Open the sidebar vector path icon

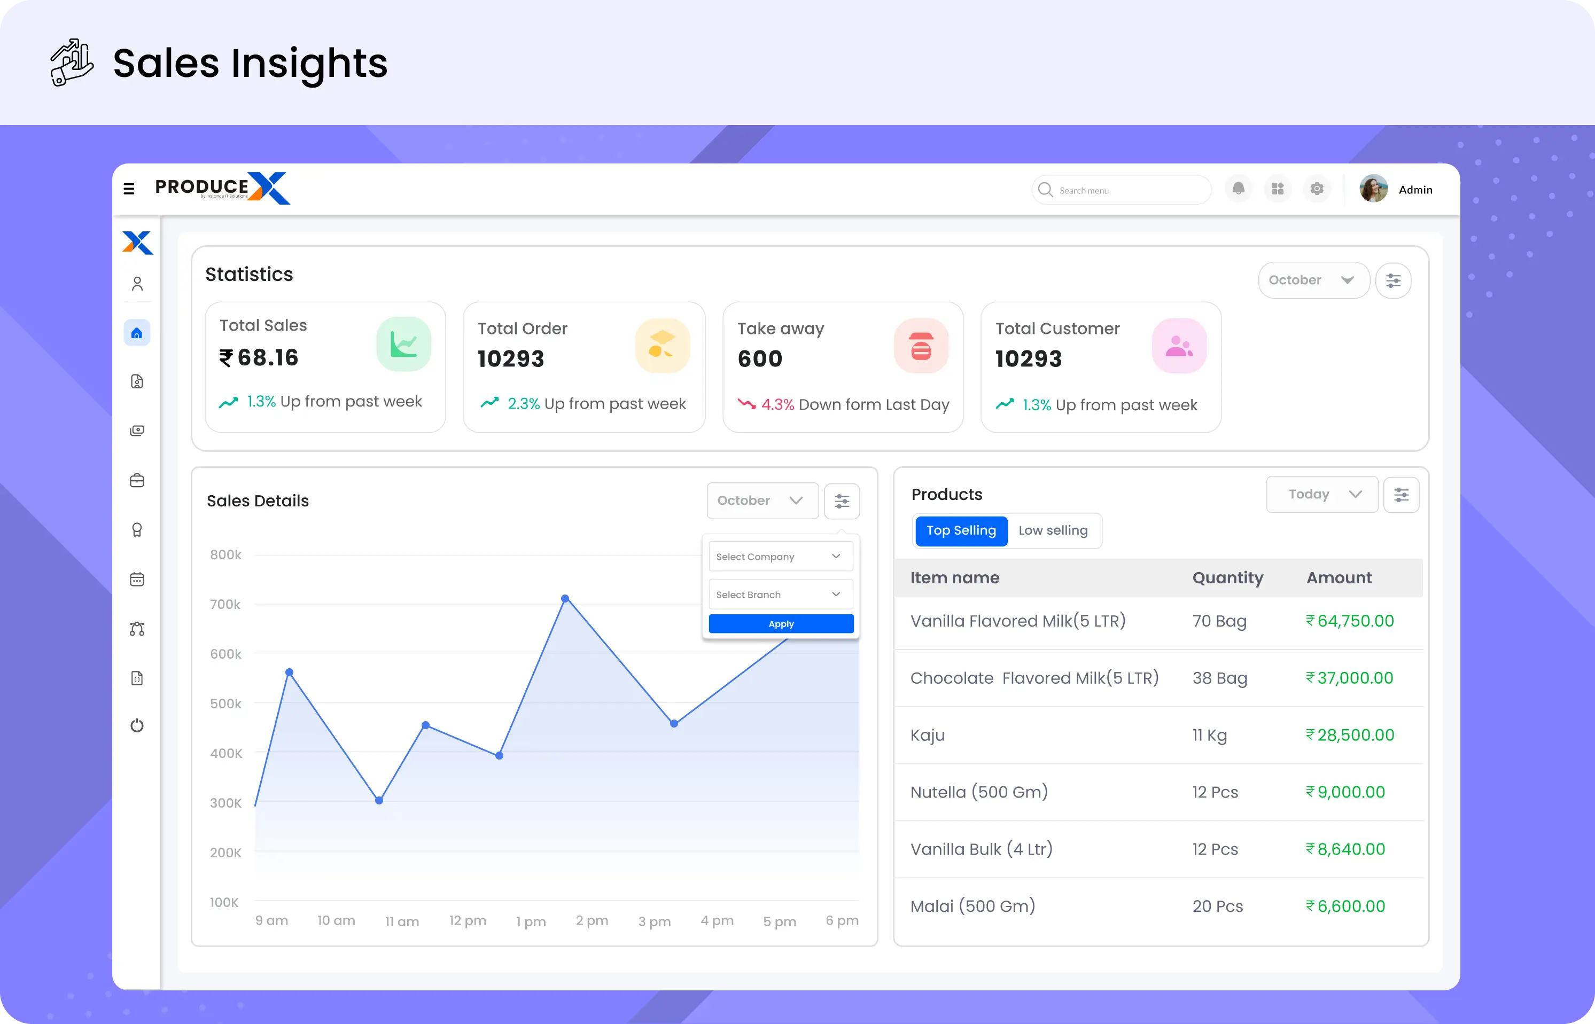137,629
